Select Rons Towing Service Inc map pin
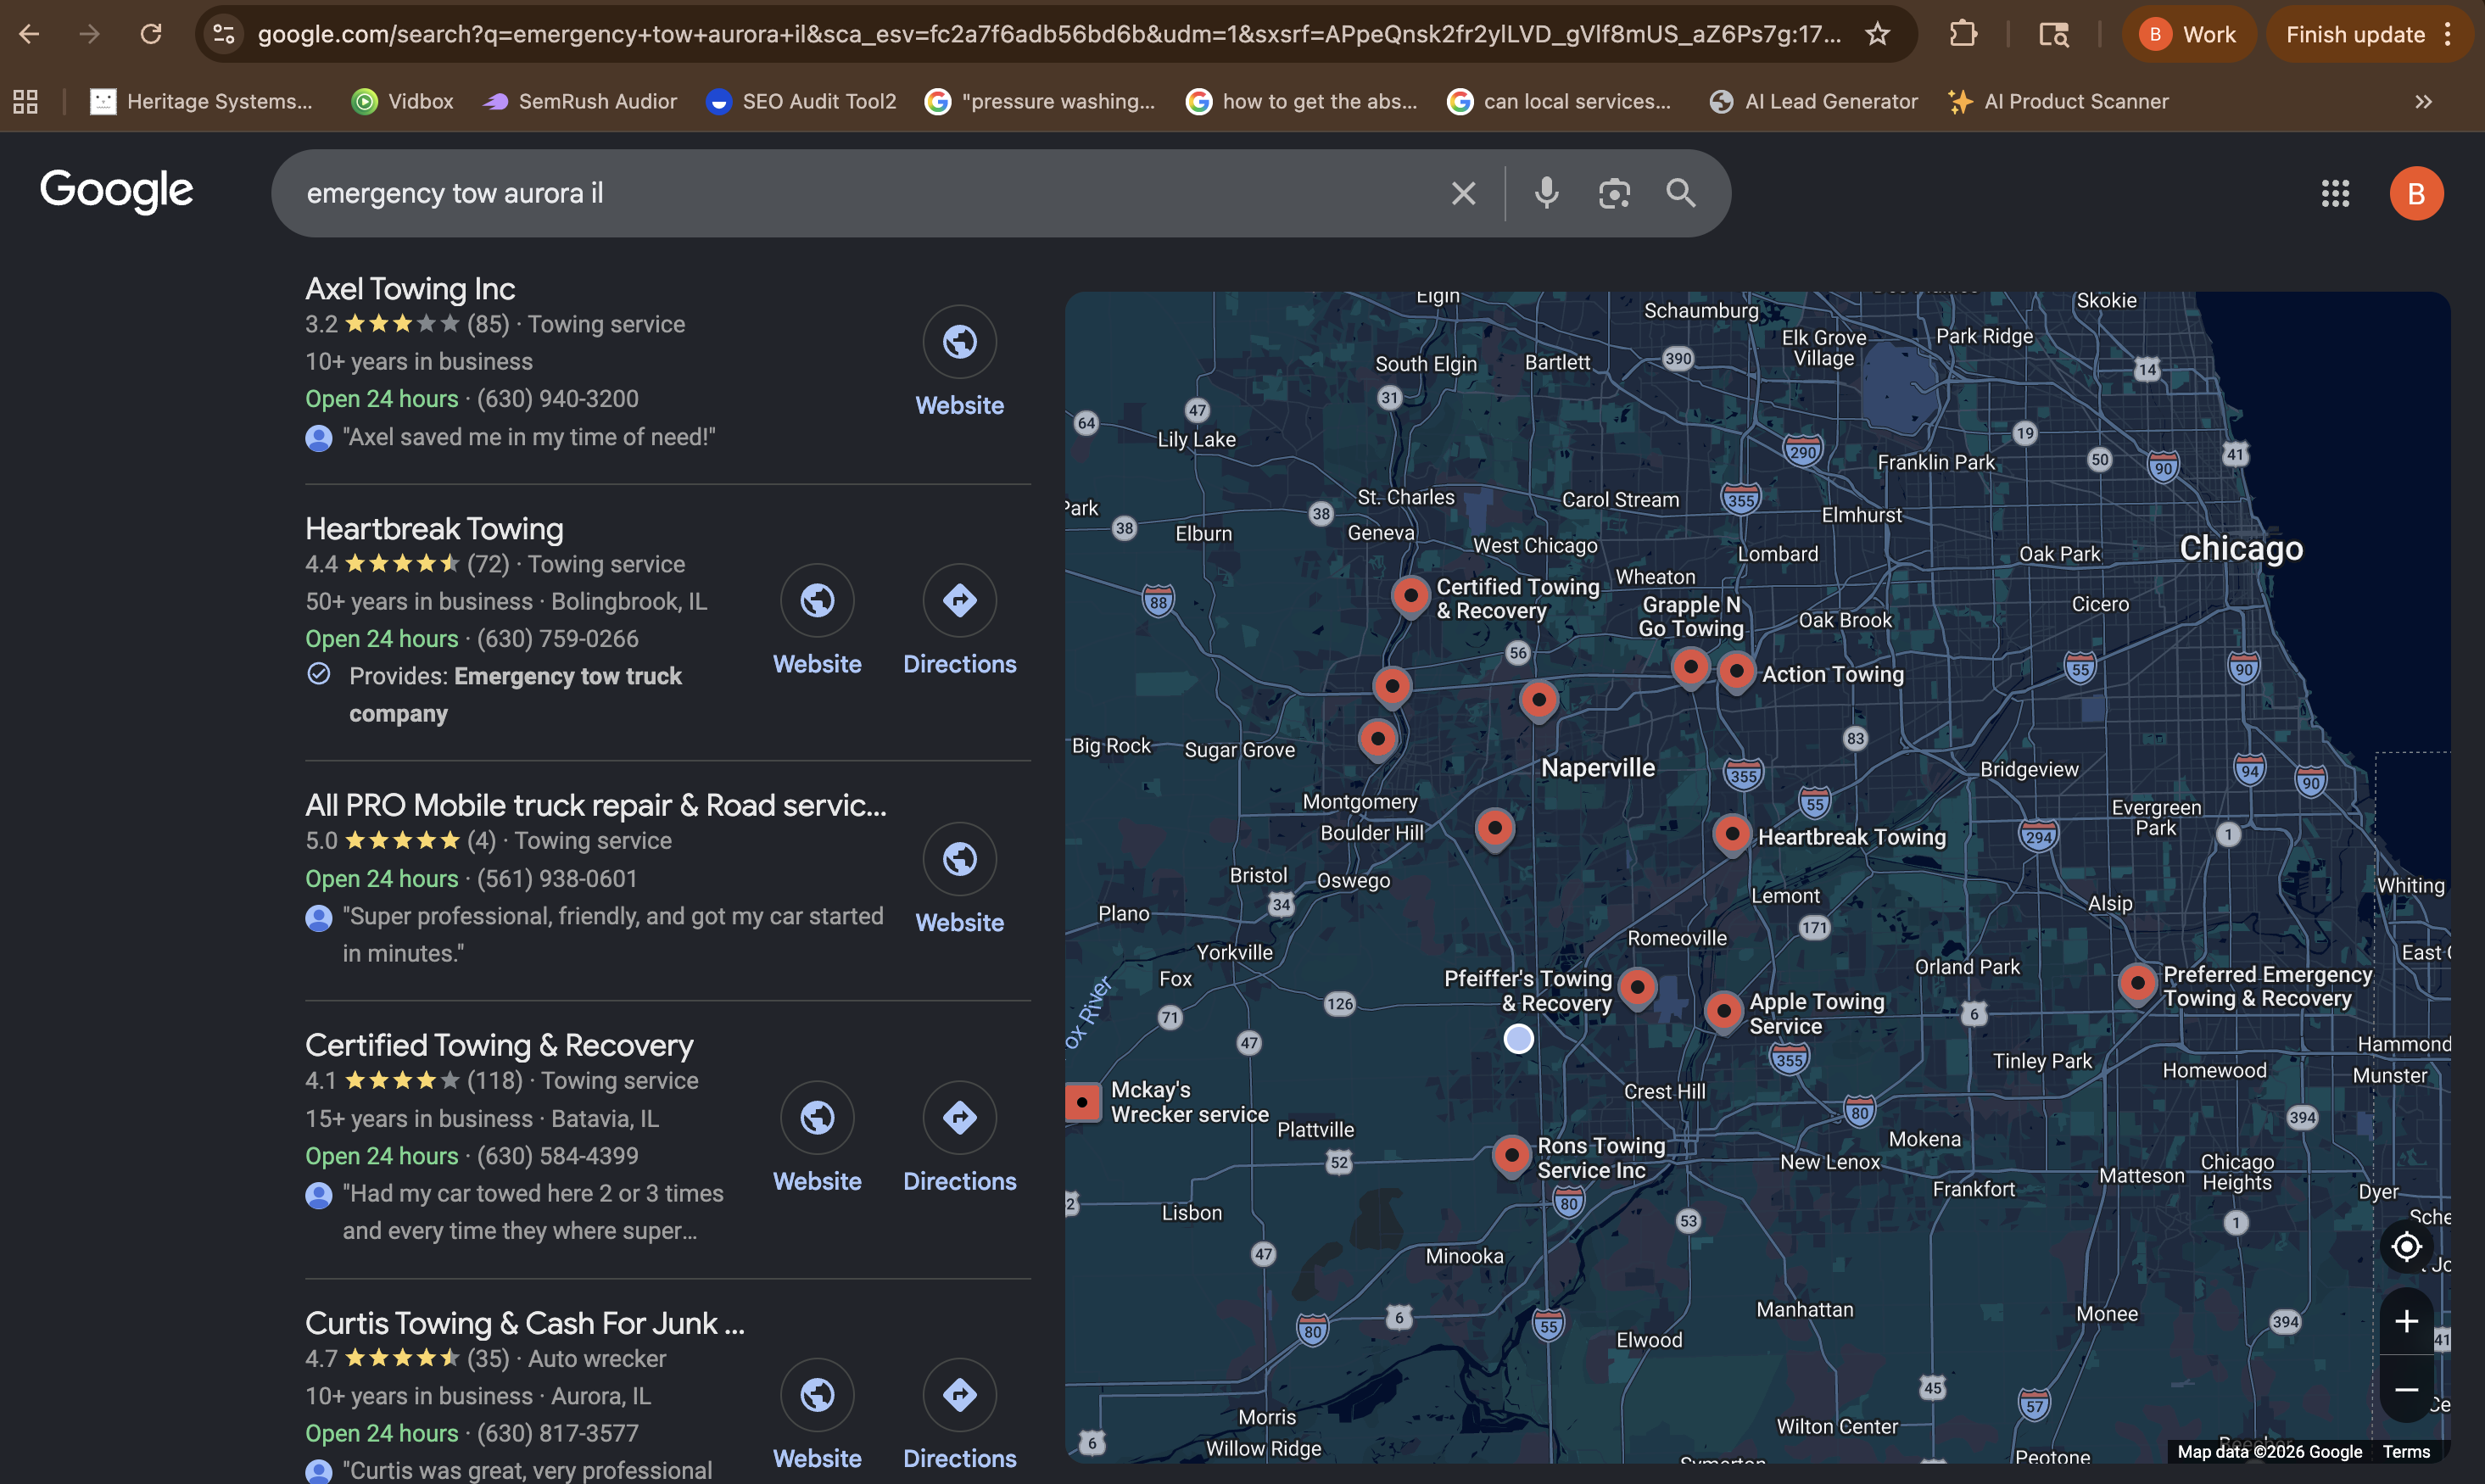 pyautogui.click(x=1511, y=1157)
